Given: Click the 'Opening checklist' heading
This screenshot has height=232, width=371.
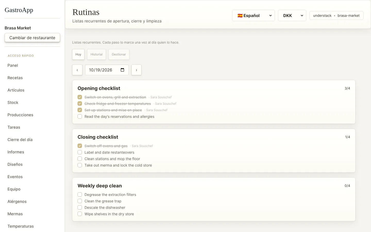Looking at the screenshot, I should [99, 88].
